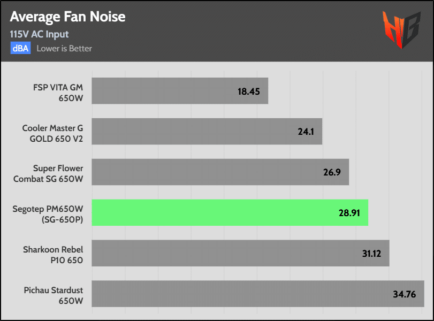Click the 34.76 value label
This screenshot has width=434, height=321.
tap(405, 294)
